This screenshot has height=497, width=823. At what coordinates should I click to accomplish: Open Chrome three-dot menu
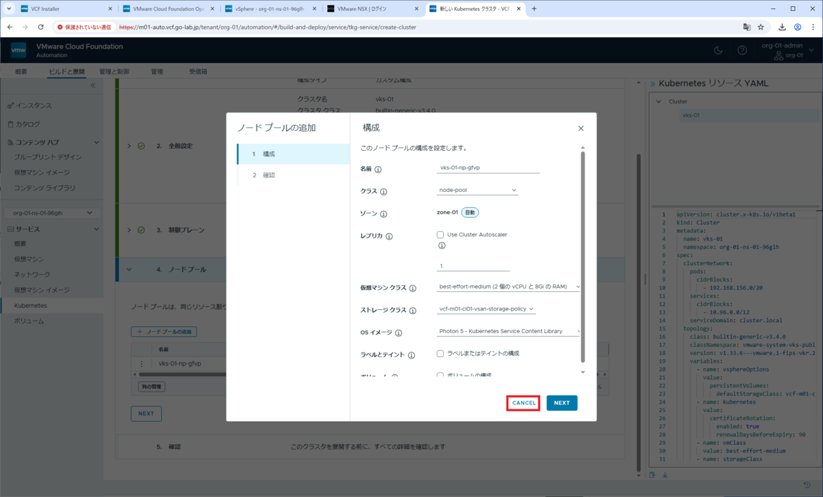(x=813, y=27)
